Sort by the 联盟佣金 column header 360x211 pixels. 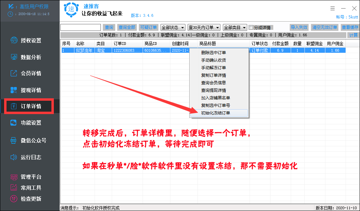click(315, 44)
